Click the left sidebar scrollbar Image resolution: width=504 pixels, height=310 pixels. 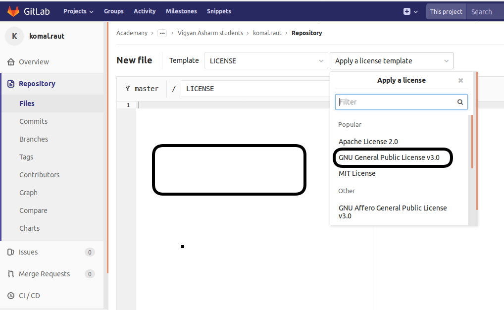point(107,148)
